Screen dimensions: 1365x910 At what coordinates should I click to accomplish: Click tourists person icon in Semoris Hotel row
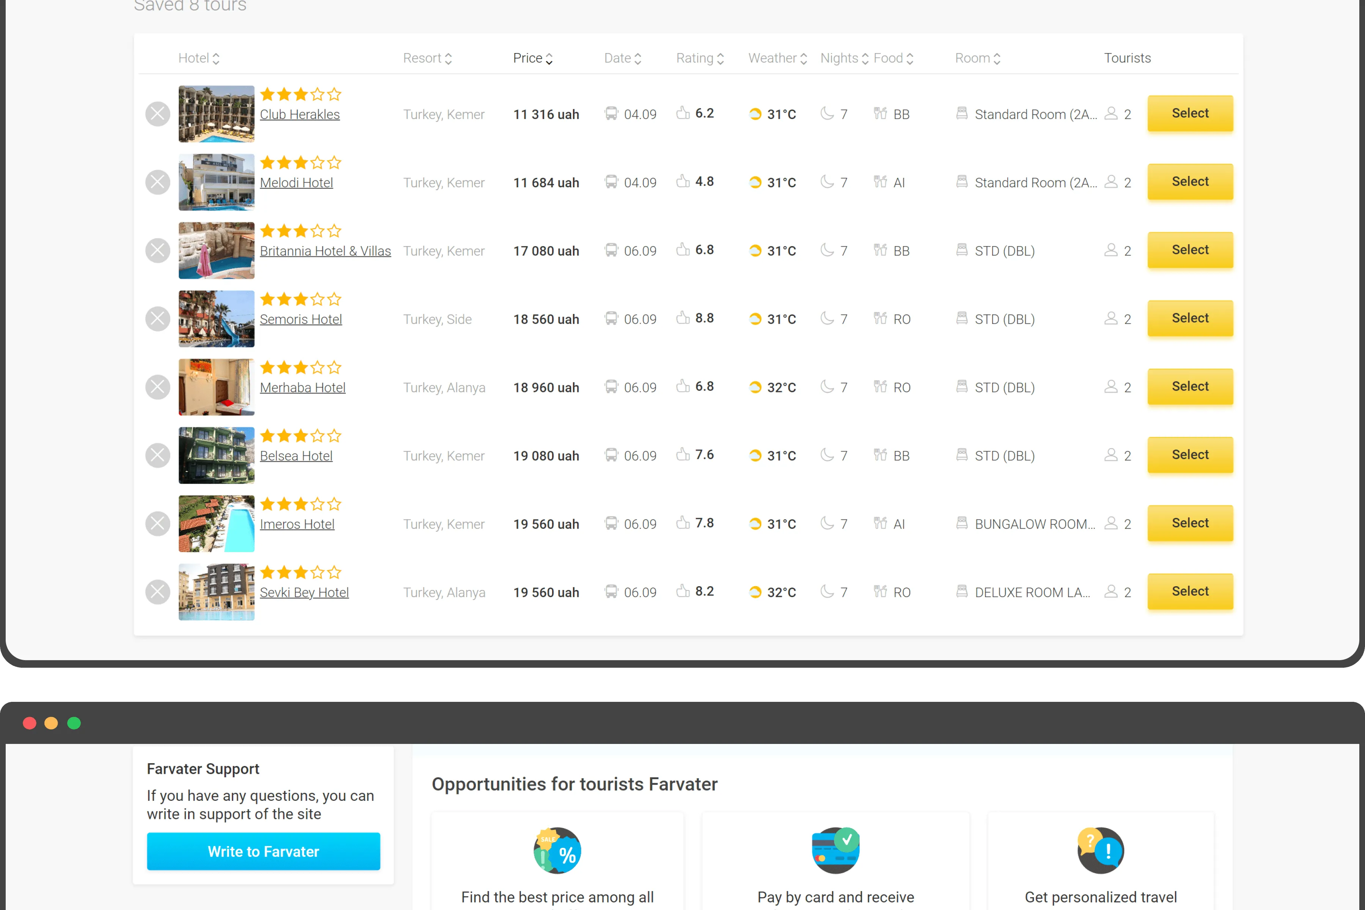point(1111,318)
